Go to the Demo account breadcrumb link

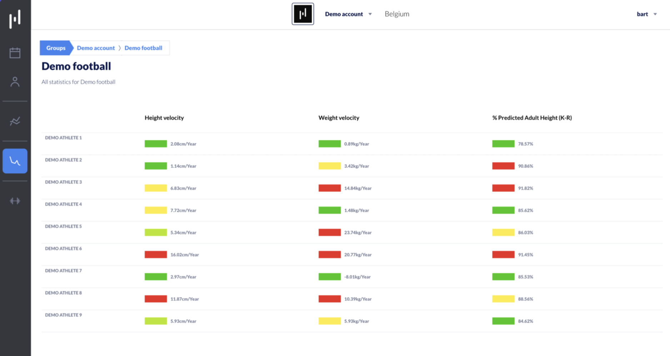coord(96,48)
